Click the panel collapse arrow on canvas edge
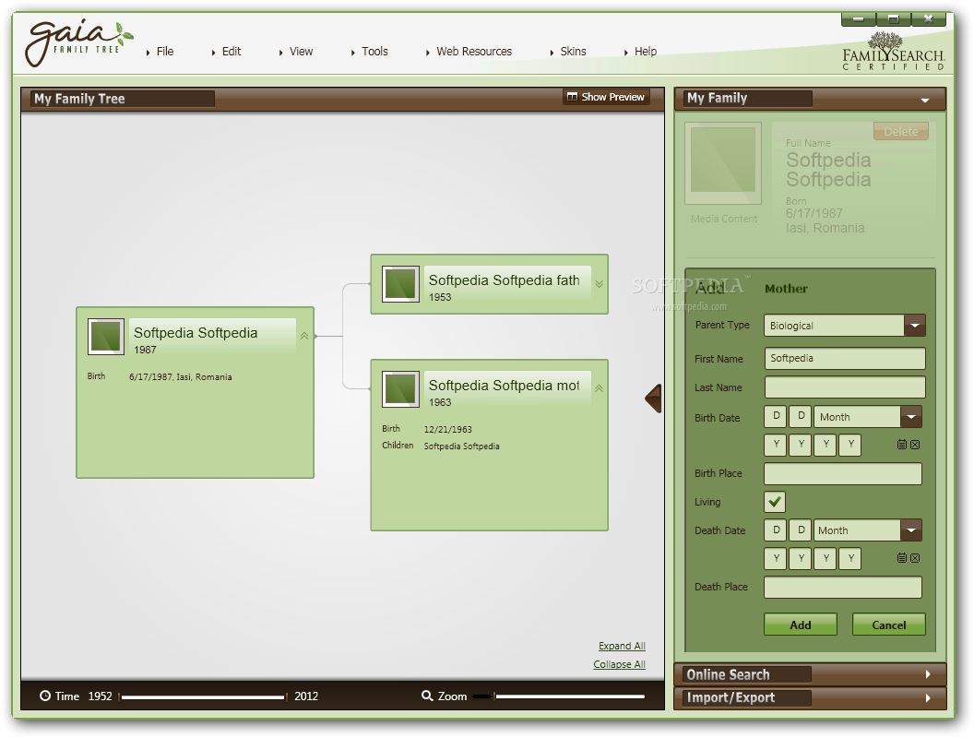The height and width of the screenshot is (738, 974). 653,399
